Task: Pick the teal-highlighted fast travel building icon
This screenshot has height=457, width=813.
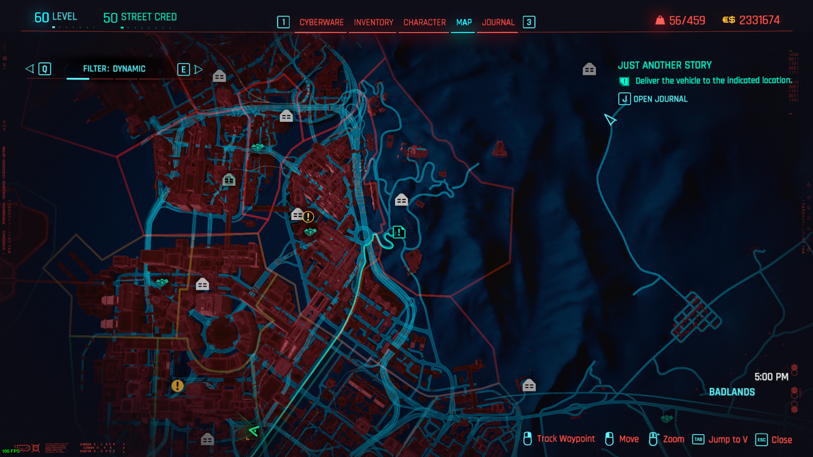Action: (229, 180)
